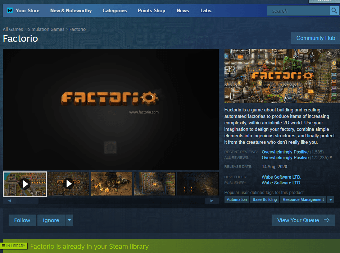Click the left arrow of thumbnail strip
Screen dimensions: 340x253
9,201
